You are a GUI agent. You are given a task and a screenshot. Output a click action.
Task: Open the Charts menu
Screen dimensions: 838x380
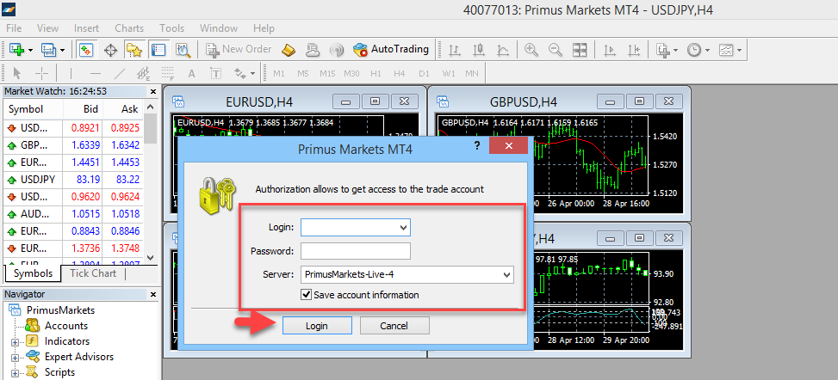tap(129, 28)
